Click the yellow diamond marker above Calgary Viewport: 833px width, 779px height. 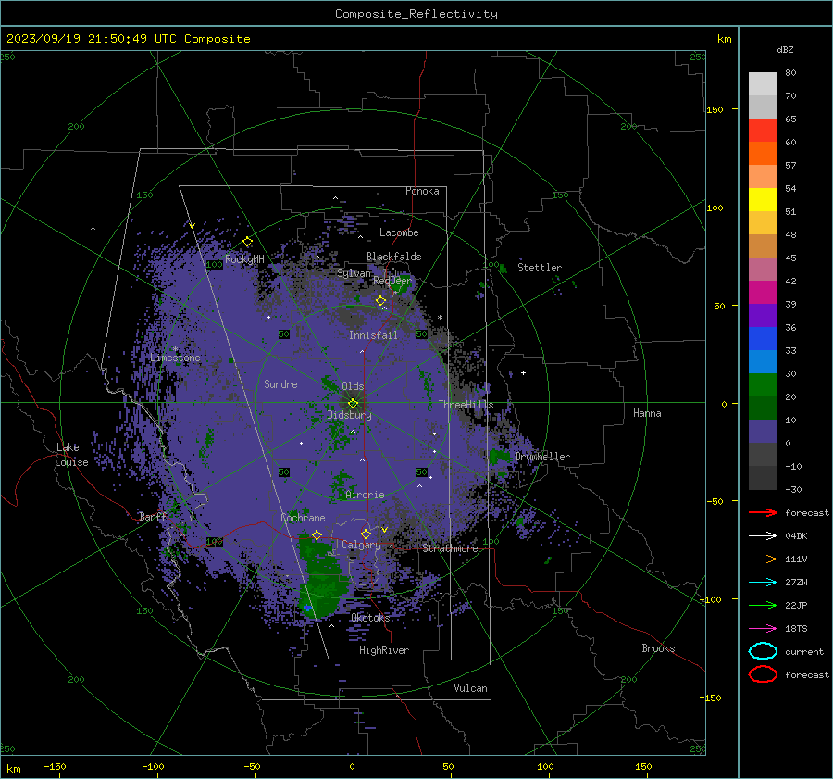pyautogui.click(x=366, y=534)
